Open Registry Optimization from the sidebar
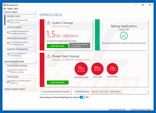 click(x=20, y=53)
